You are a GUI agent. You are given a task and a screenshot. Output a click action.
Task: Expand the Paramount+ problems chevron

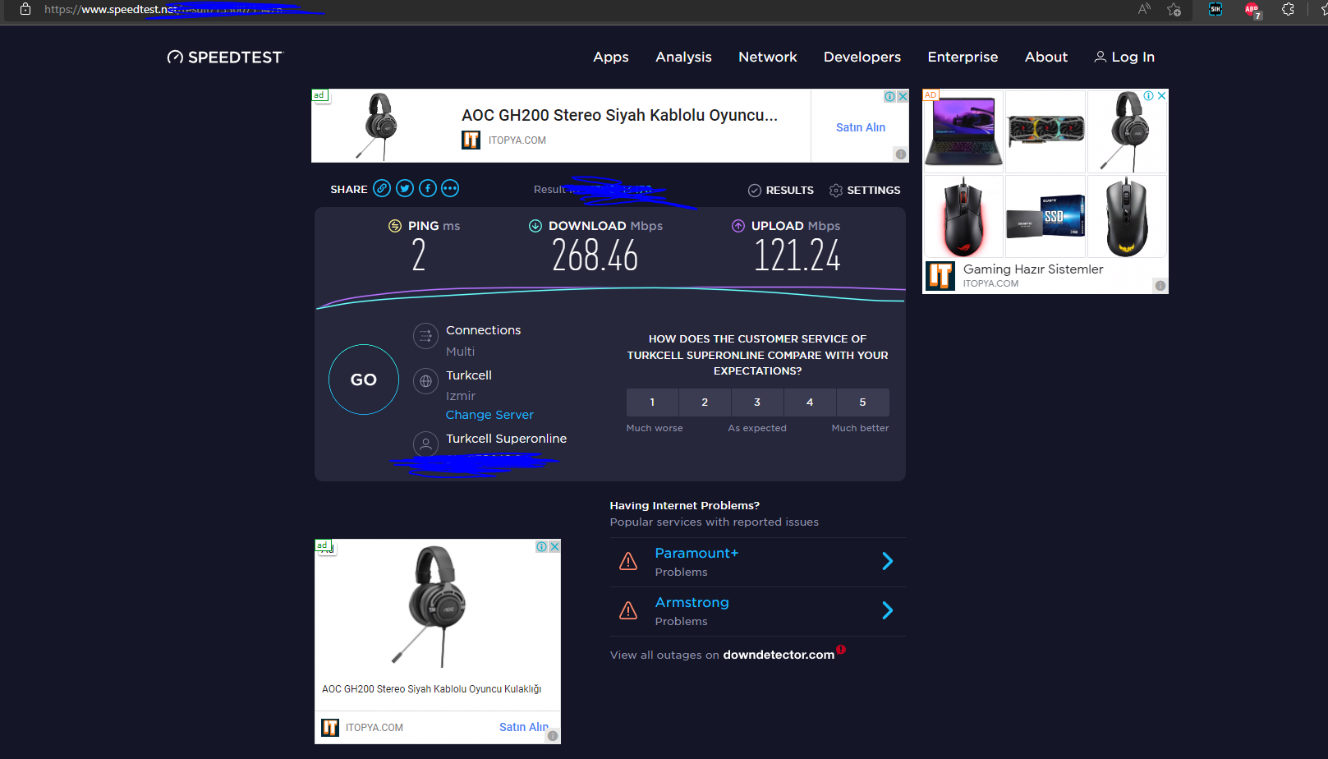point(888,561)
